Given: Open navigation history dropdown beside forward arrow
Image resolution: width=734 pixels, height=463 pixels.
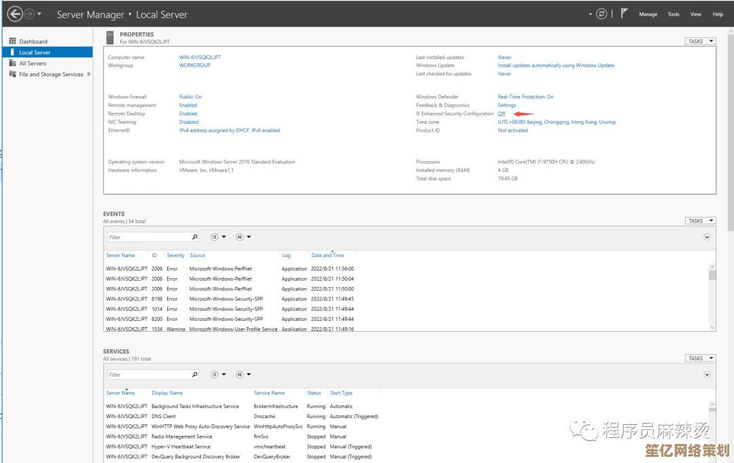Looking at the screenshot, I should click(x=39, y=14).
